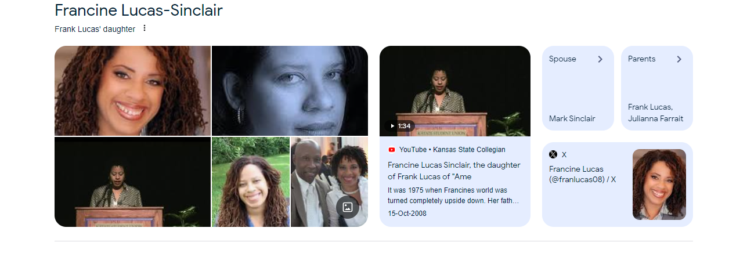Viewport: 729px width, 253px height.
Task: Click the X logo icon in the profile card
Action: tap(553, 154)
